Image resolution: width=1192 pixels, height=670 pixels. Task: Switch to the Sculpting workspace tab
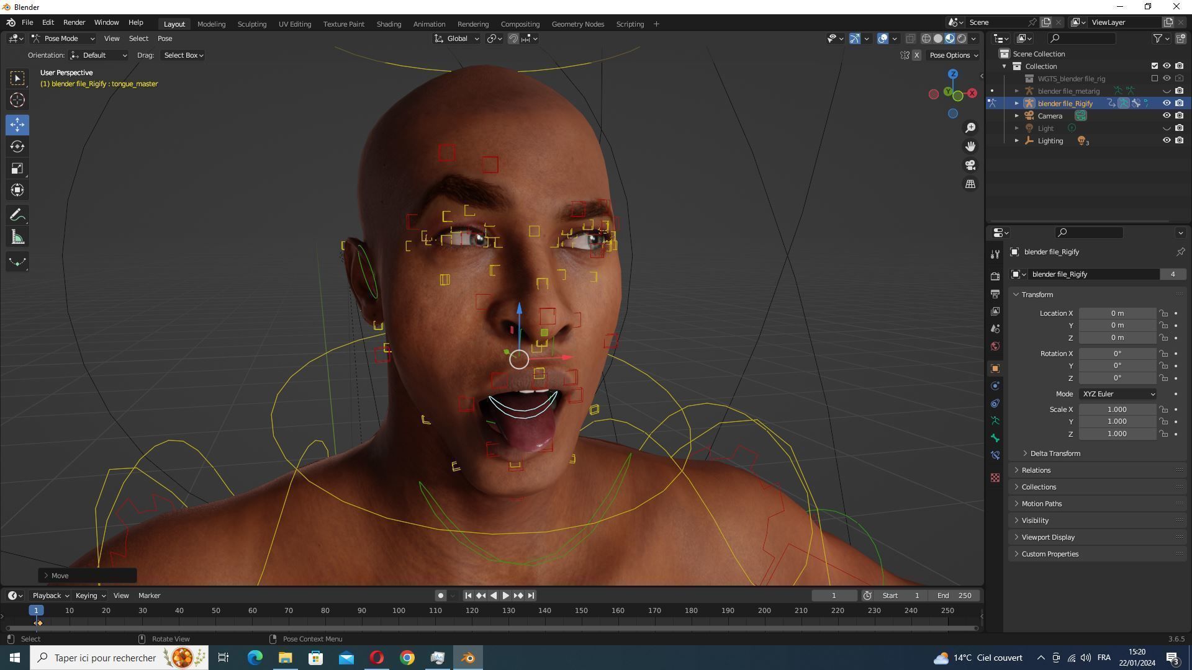click(251, 24)
